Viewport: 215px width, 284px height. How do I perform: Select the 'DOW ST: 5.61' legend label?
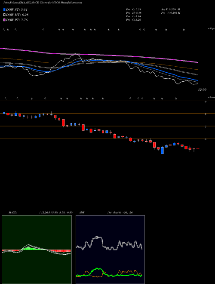coord(17,9)
